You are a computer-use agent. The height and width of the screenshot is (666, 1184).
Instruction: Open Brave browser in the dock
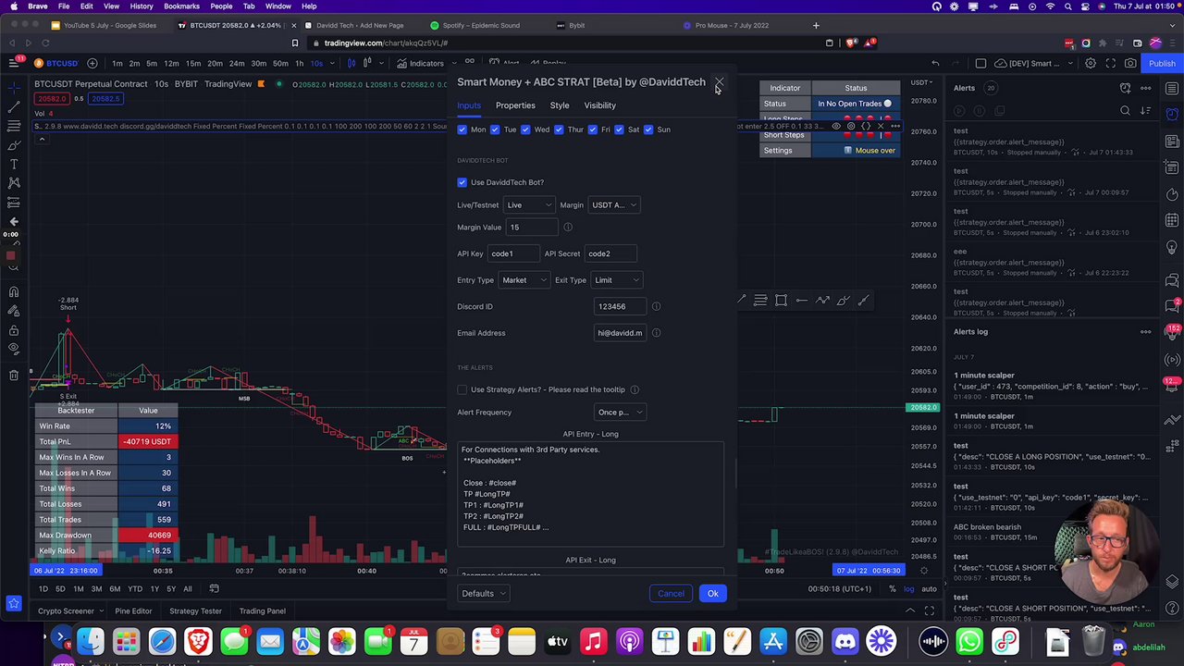click(198, 641)
